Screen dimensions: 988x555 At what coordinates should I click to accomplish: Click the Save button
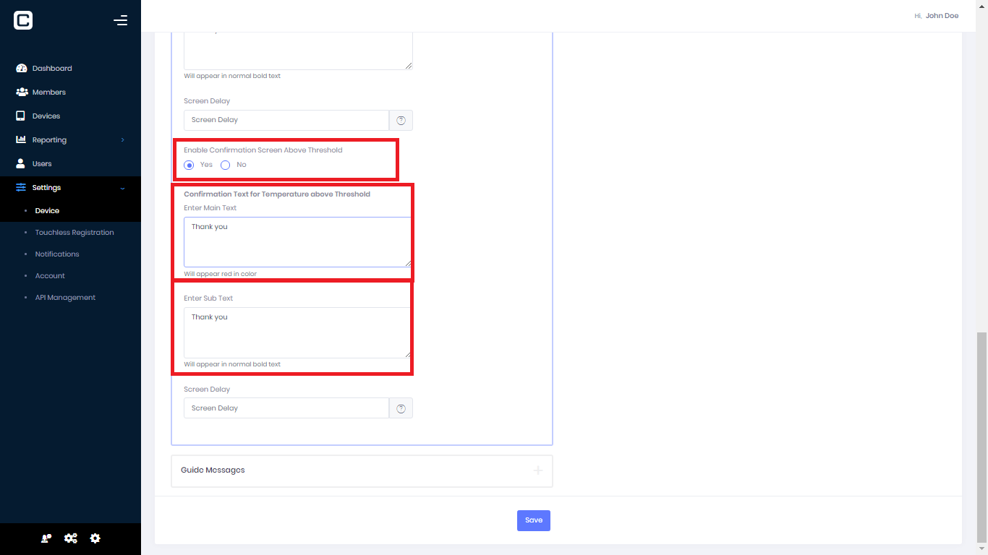[533, 520]
